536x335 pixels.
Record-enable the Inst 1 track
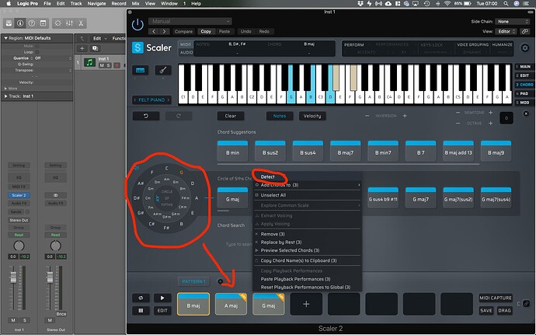[117, 65]
